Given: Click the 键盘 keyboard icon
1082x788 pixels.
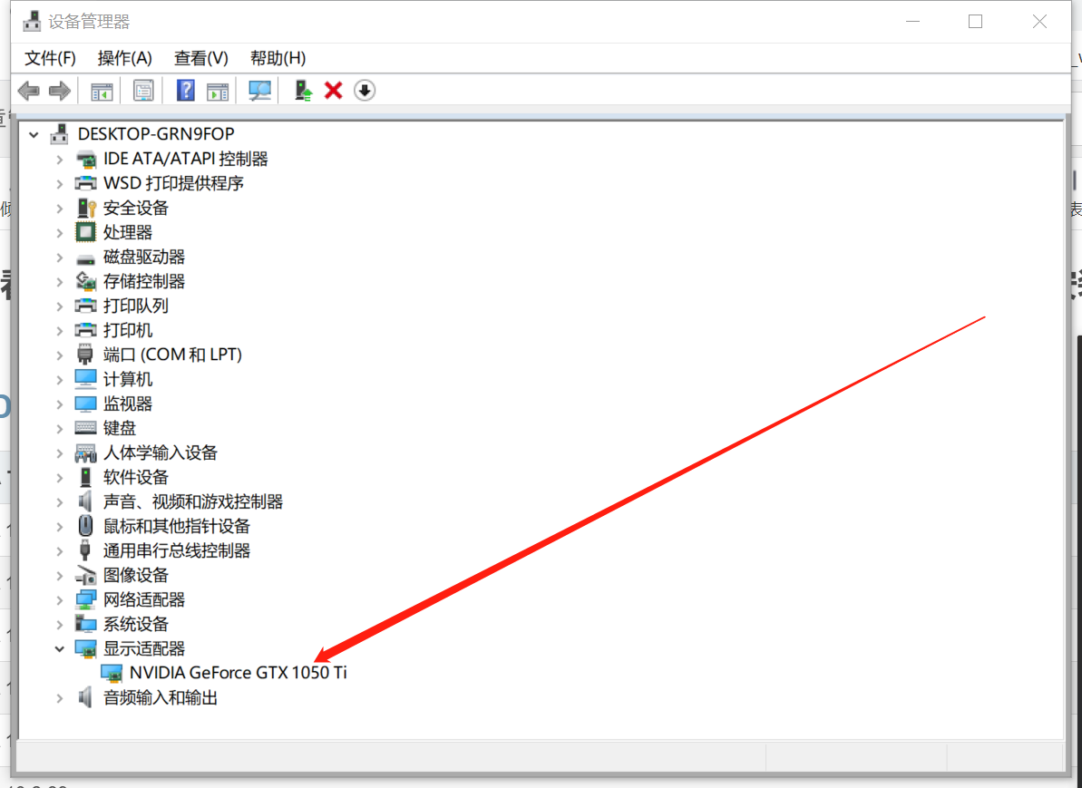Looking at the screenshot, I should coord(85,428).
